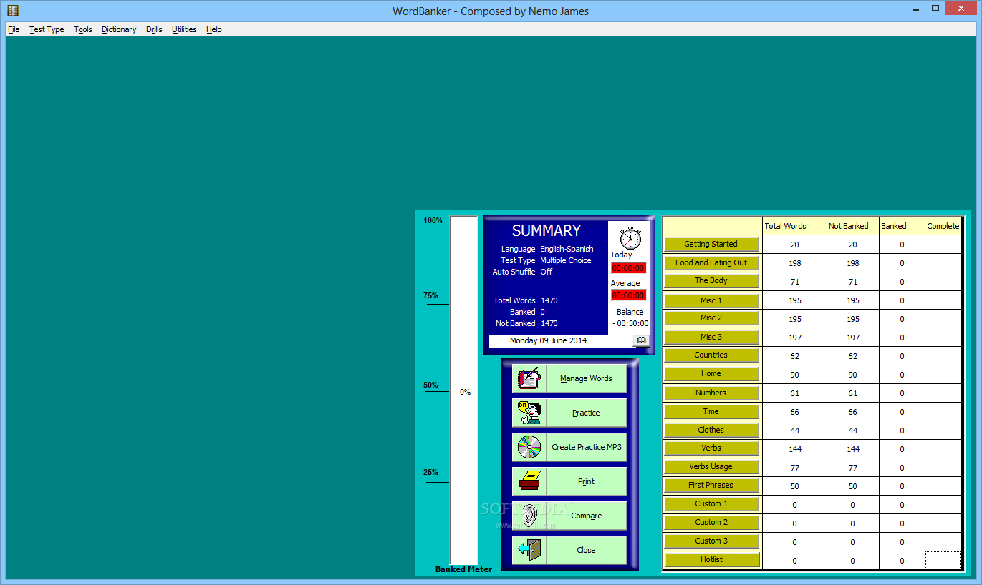
Task: Click the CD icon for Create Practice MP3
Action: click(x=529, y=447)
